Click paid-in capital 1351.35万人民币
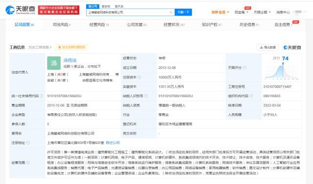Screen dimensions: 313x184 pyautogui.click(x=171, y=86)
